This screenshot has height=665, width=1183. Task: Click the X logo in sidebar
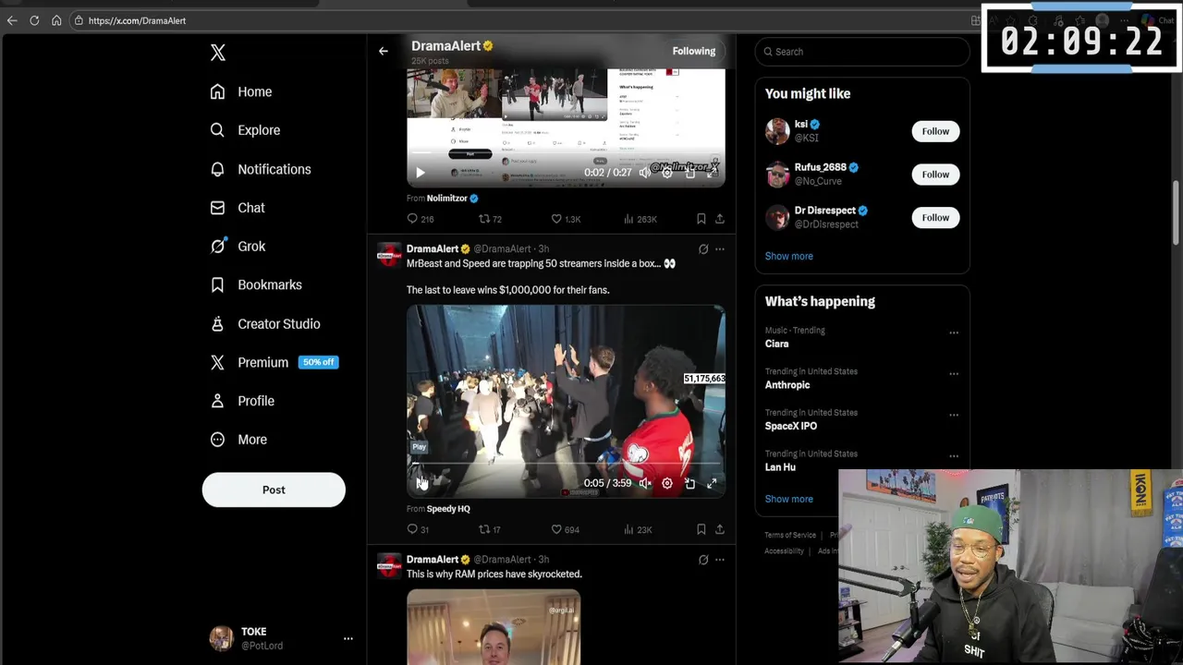tap(218, 53)
